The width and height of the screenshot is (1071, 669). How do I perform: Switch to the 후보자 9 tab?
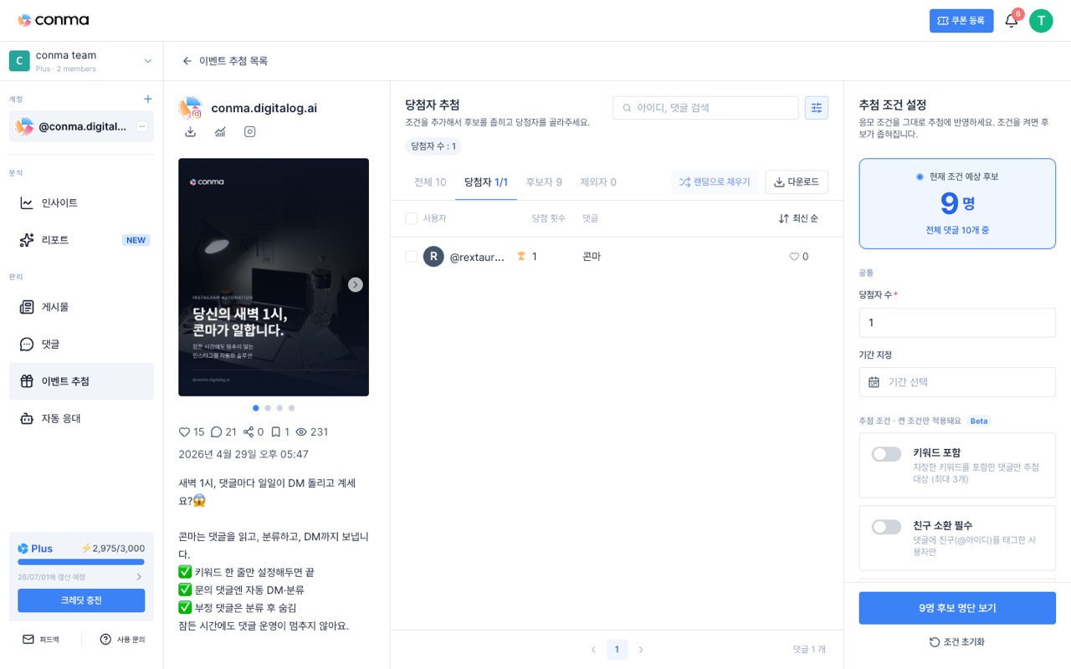click(544, 181)
